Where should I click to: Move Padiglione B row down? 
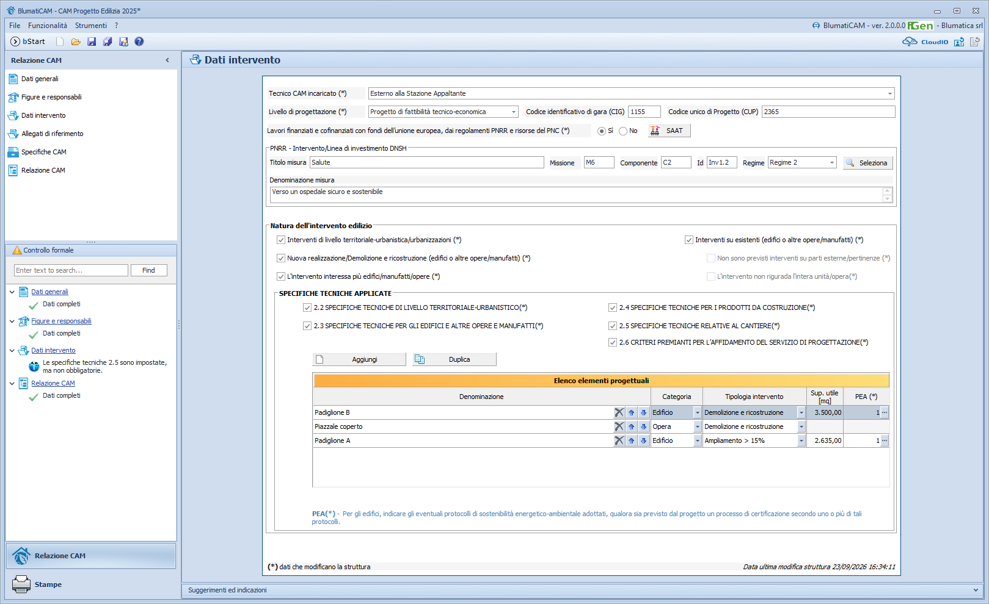643,412
